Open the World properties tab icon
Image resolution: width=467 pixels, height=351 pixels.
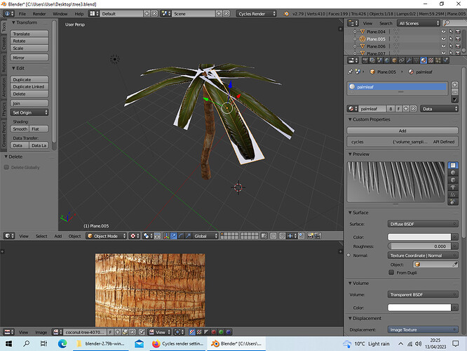click(387, 60)
